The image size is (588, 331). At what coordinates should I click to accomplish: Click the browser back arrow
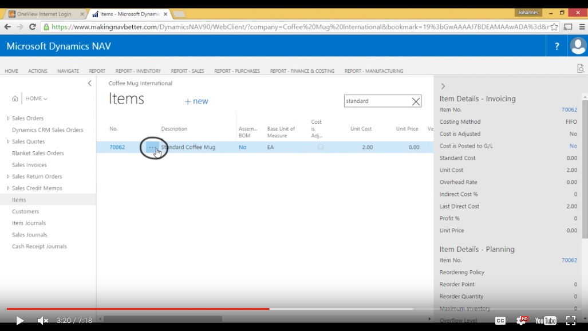7,27
